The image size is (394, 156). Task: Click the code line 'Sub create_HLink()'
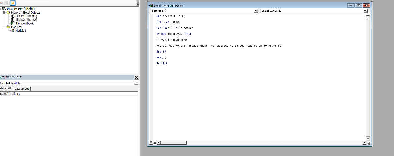[171, 16]
